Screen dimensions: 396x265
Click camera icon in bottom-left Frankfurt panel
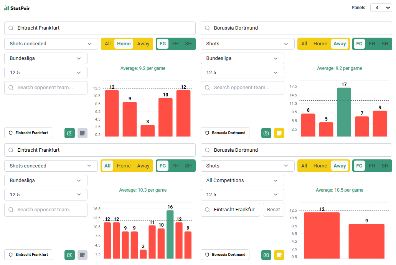(69, 255)
